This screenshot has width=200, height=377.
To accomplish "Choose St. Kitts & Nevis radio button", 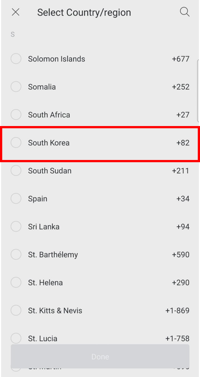I will 16,310.
